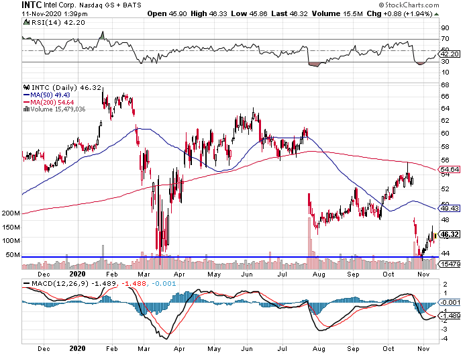Click the High 46.33 value in the header
The width and height of the screenshot is (467, 355).
209,13
